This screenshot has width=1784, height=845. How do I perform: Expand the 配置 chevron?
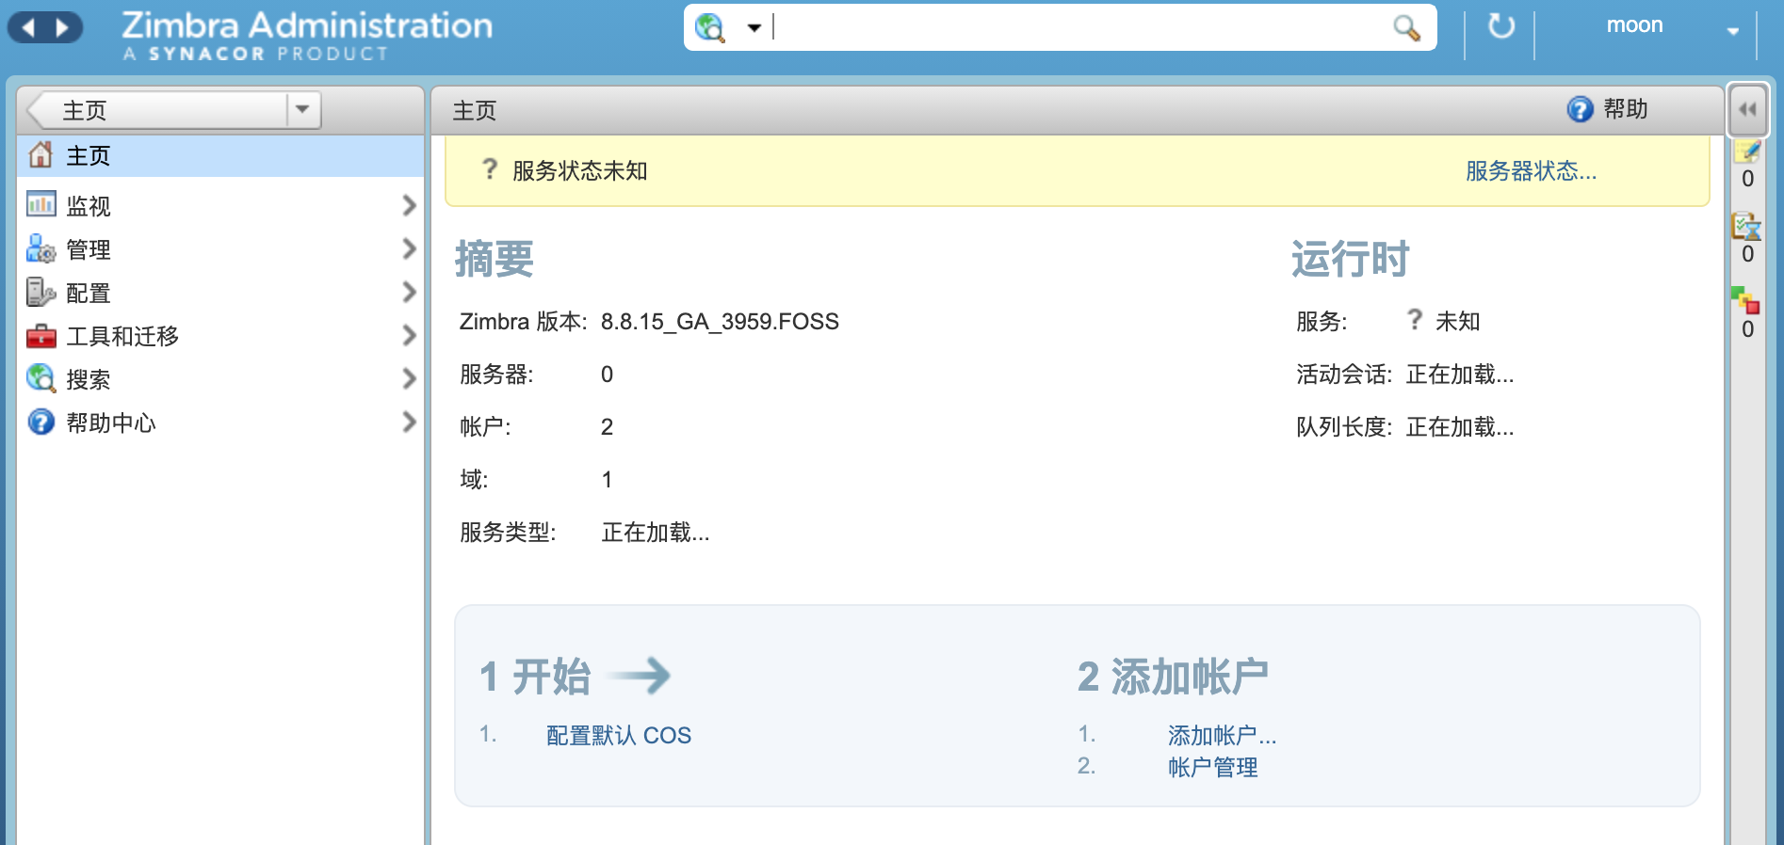click(409, 292)
